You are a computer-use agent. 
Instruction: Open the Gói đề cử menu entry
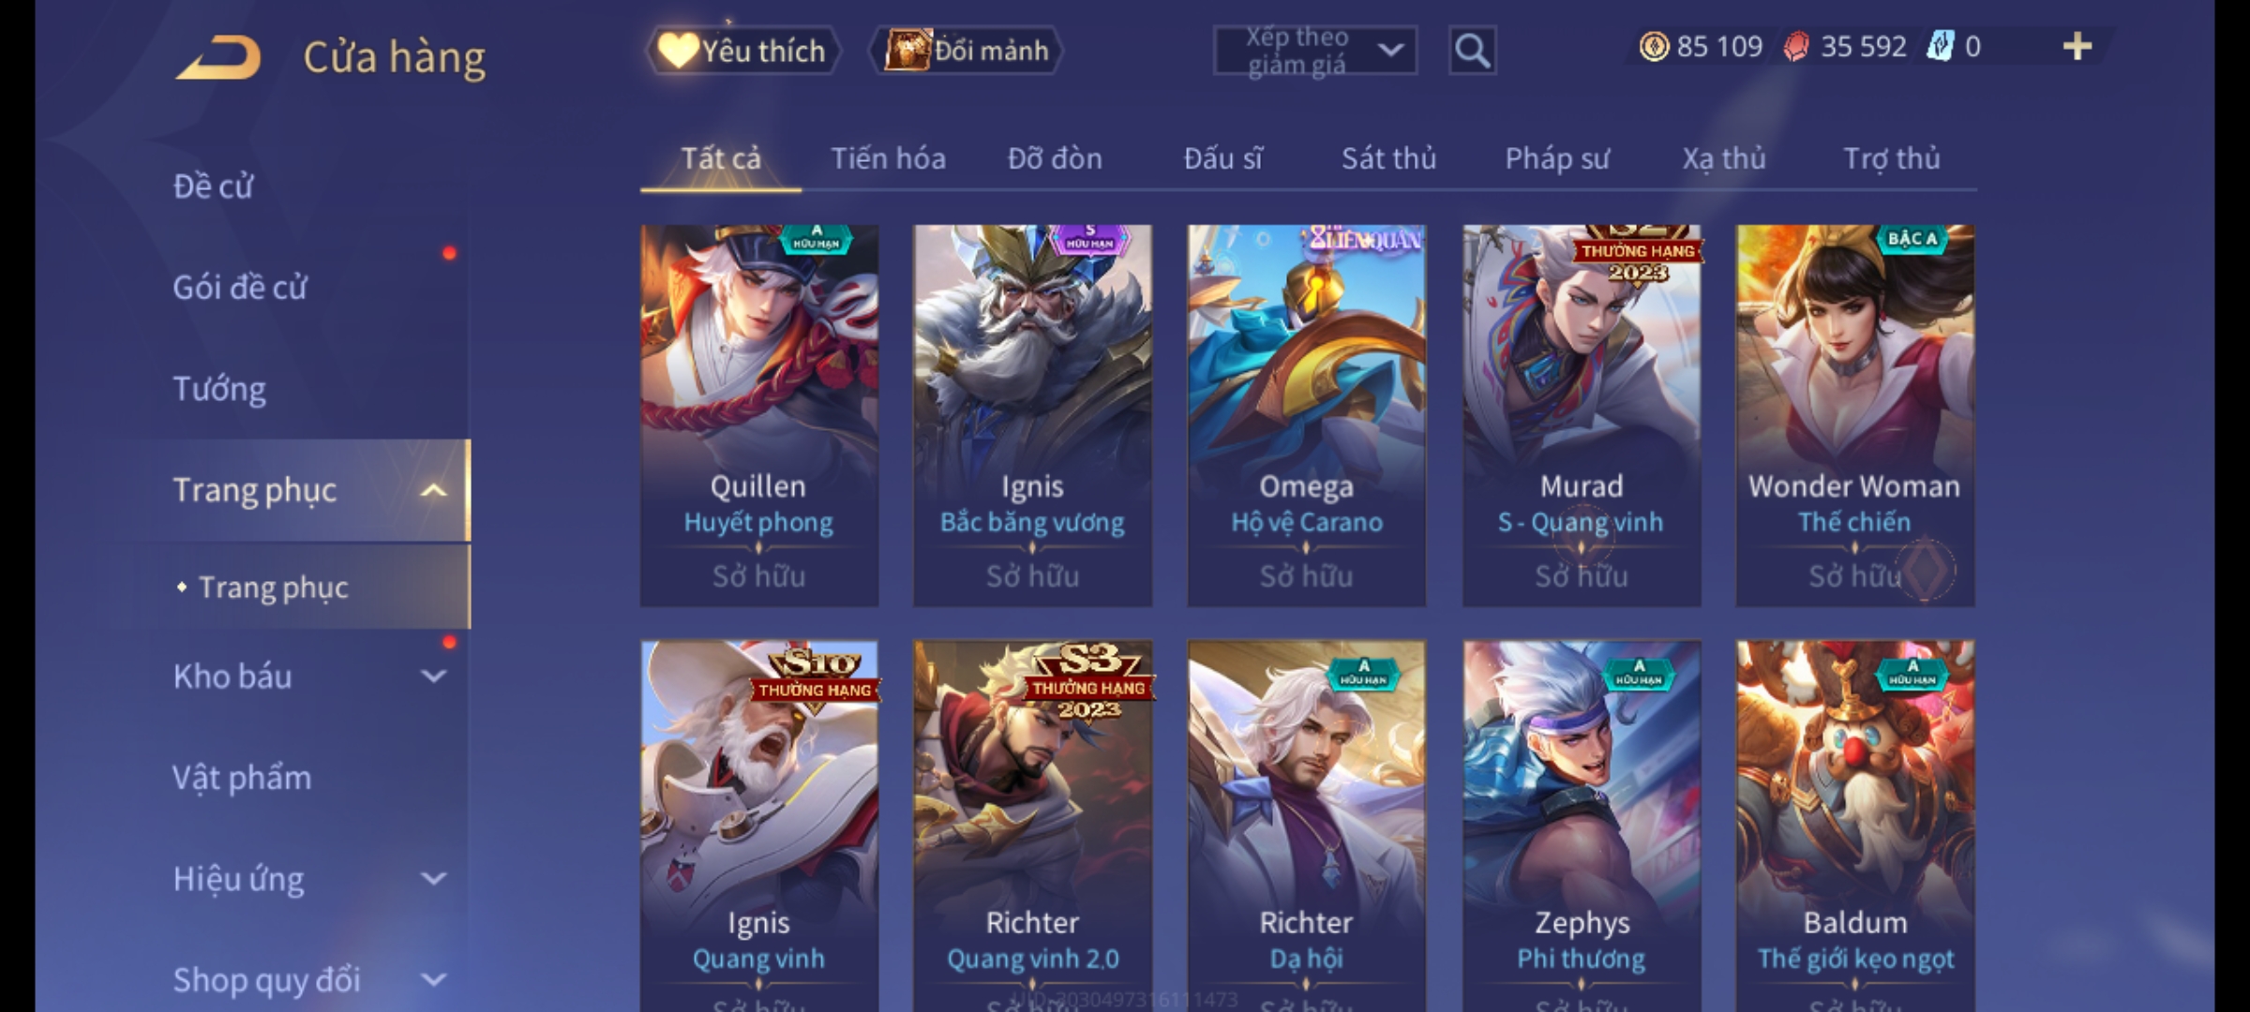240,288
